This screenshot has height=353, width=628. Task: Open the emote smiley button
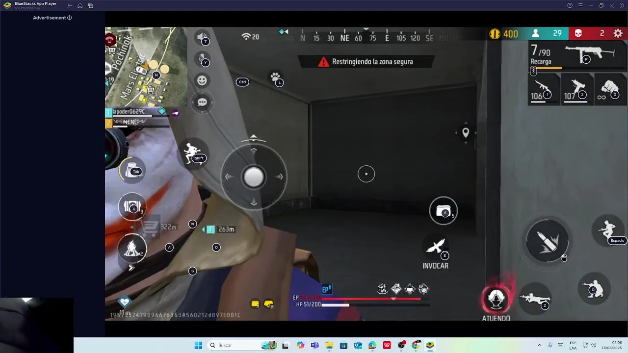(202, 80)
